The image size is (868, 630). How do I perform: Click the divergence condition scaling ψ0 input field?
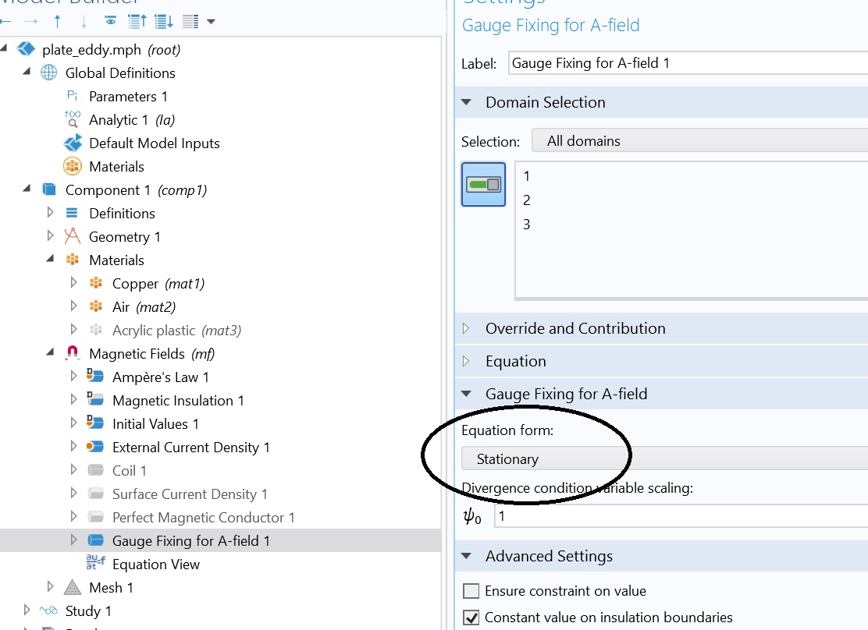tap(681, 516)
